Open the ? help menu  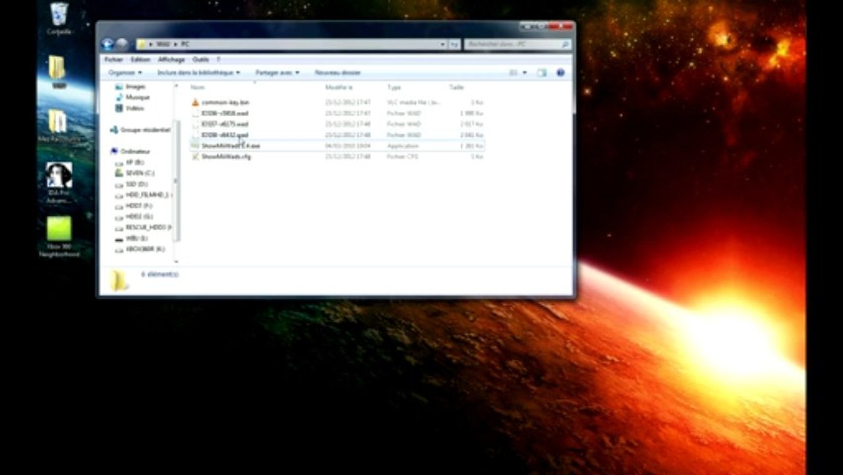(218, 59)
